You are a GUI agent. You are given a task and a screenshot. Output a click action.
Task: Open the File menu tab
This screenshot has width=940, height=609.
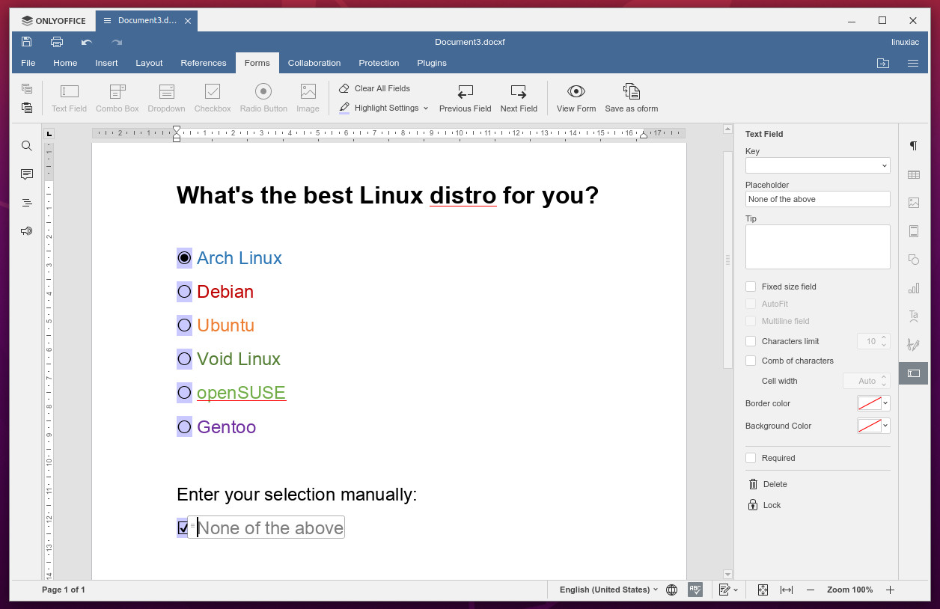click(x=28, y=63)
